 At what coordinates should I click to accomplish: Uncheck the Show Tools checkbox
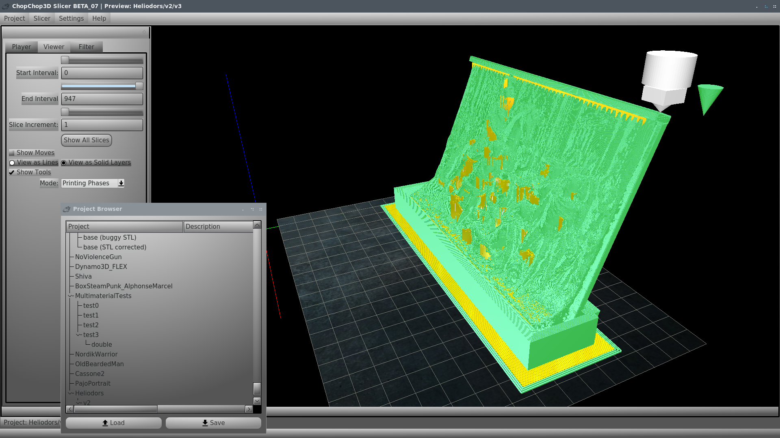coord(12,172)
